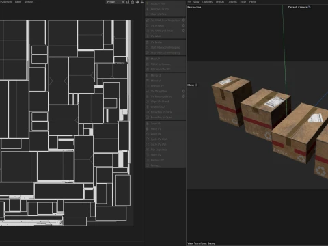Open the UV Straighten gear options
The image size is (328, 246).
183,91
